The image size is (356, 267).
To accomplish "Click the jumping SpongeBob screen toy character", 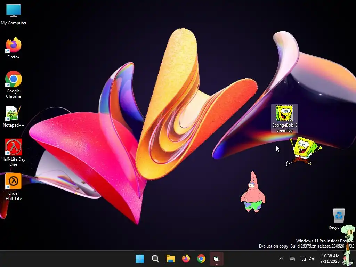I will pyautogui.click(x=304, y=151).
